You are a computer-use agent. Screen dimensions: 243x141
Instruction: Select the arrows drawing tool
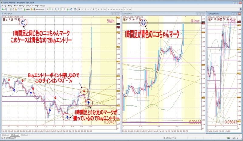(104, 9)
